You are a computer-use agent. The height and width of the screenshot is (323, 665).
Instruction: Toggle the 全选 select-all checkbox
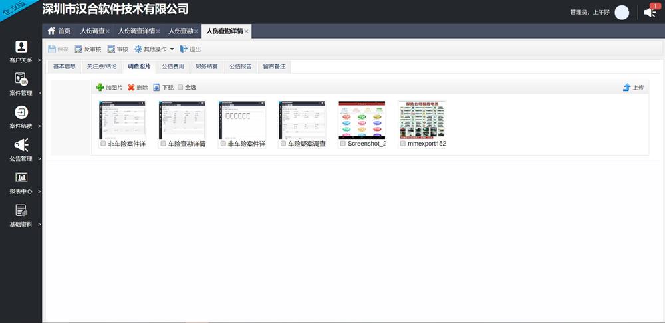pos(180,87)
